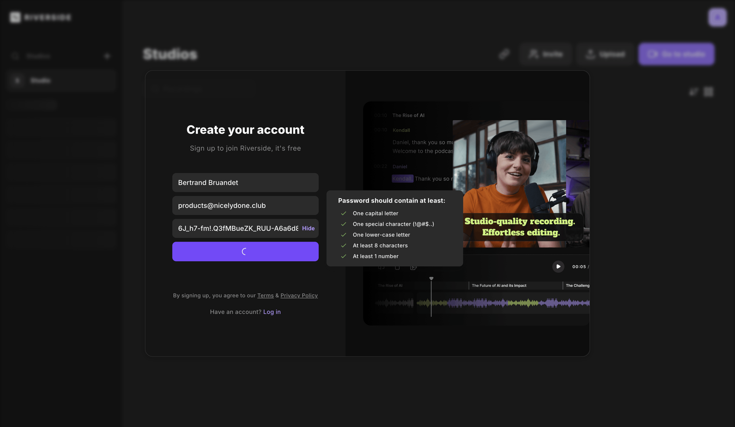735x427 pixels.
Task: Click the name field Bertrand Bruandet
Action: pyautogui.click(x=245, y=182)
